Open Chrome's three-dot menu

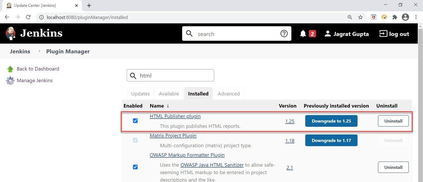tap(416, 17)
